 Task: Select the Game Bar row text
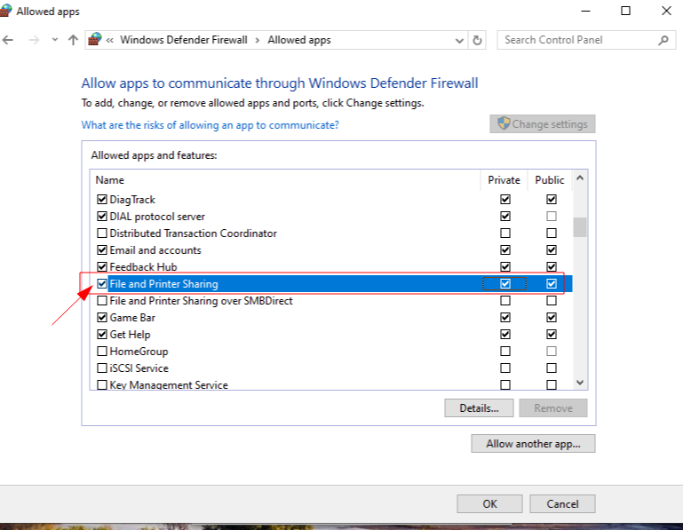(132, 318)
